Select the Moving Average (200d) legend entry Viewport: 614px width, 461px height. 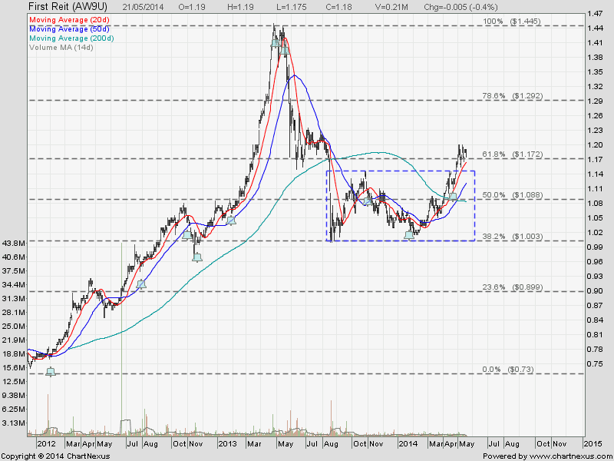71,38
